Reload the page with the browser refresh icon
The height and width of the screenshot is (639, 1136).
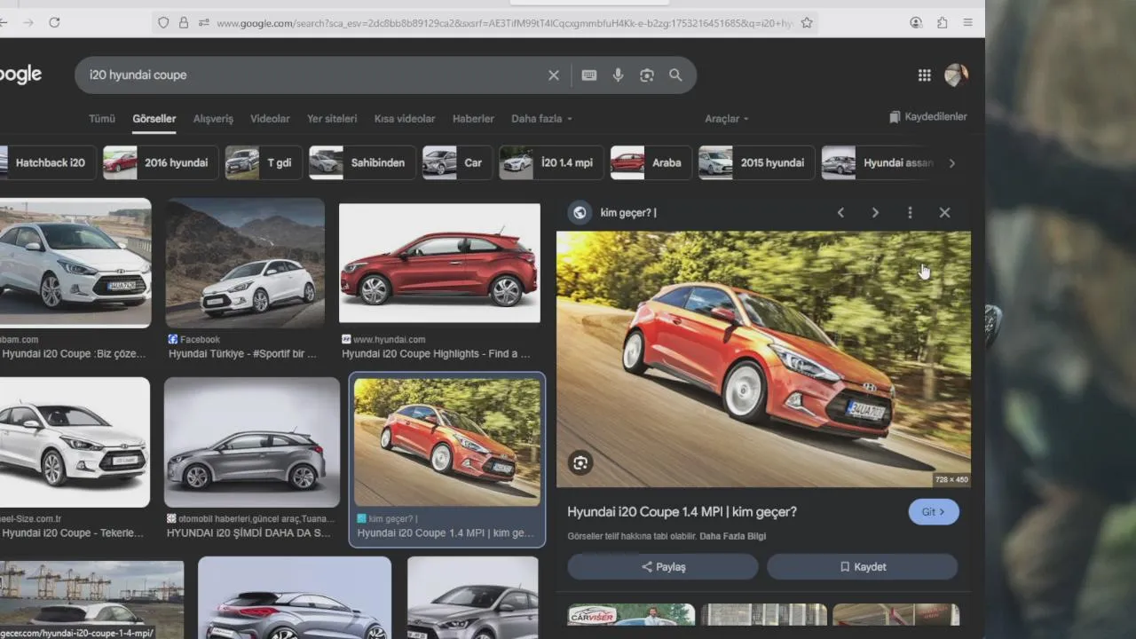coord(54,23)
